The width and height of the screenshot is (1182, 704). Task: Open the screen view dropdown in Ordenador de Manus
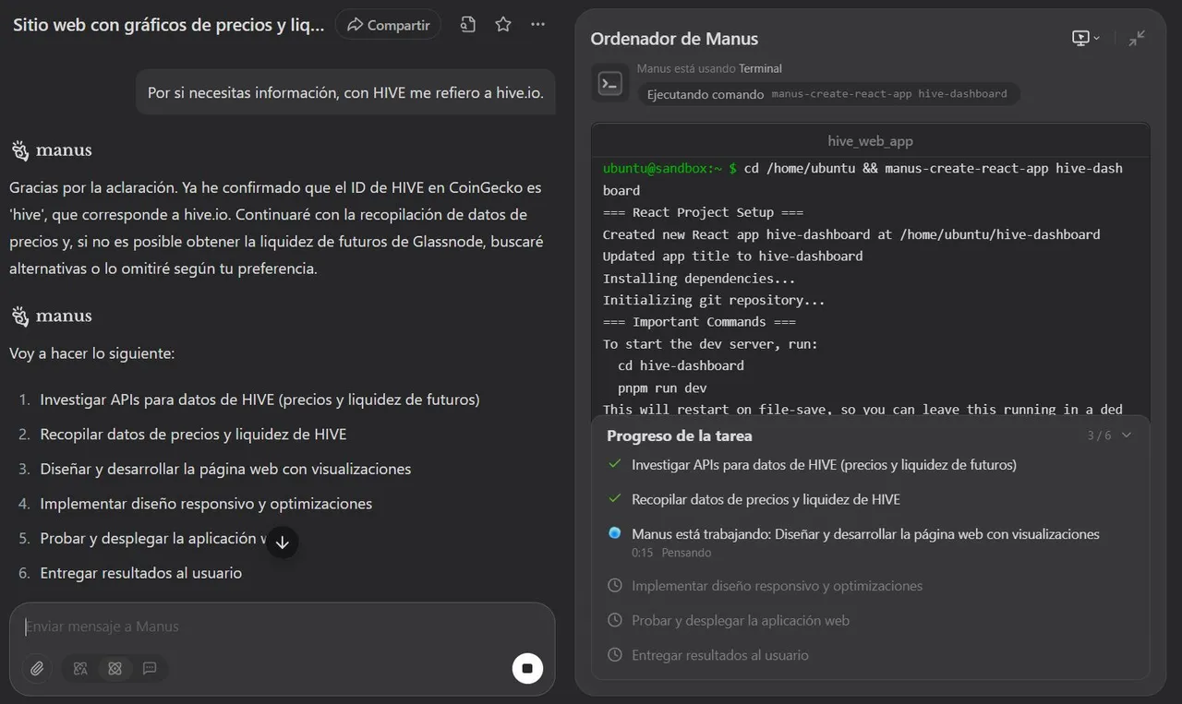(1085, 38)
